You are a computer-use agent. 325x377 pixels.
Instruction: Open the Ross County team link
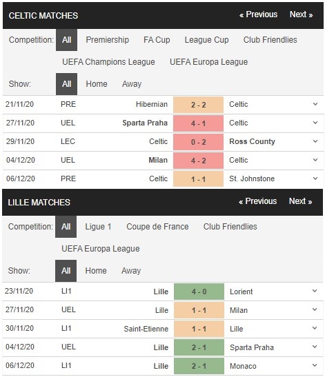[x=252, y=141]
